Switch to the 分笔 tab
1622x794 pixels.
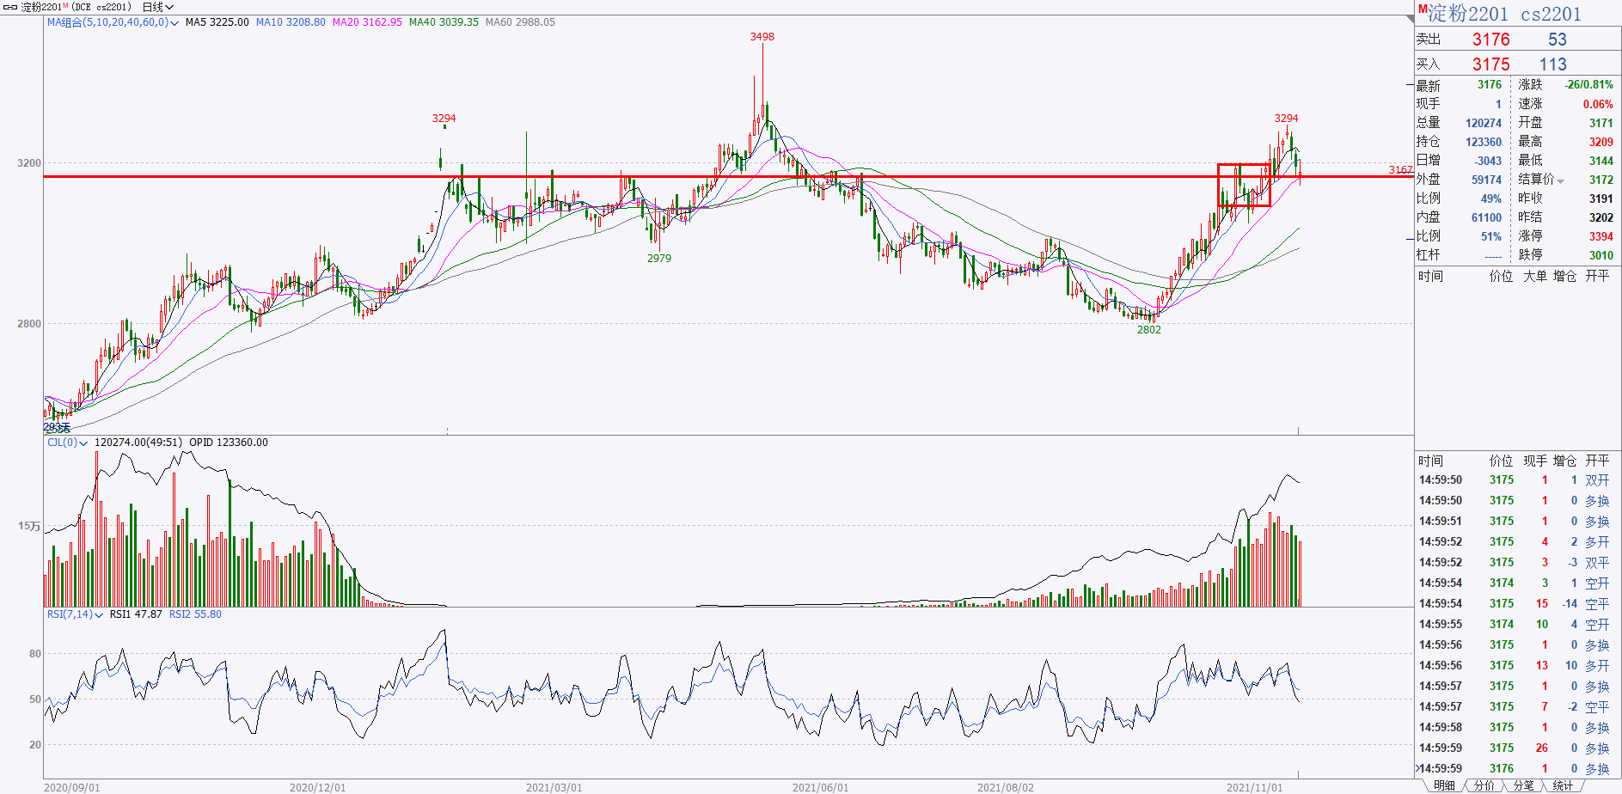coord(1523,786)
